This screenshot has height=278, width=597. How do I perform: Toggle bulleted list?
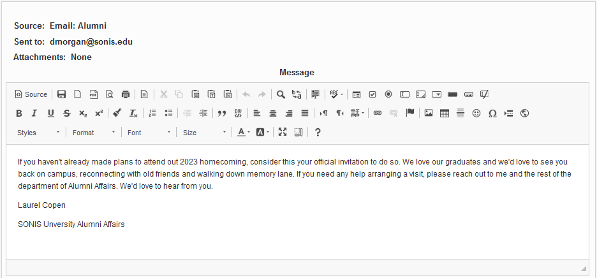click(x=168, y=113)
